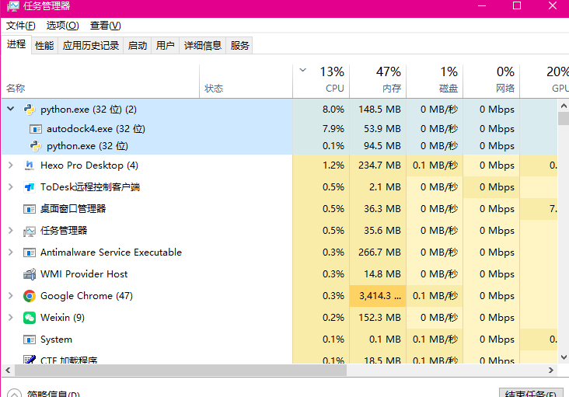Click the Hexo Pro Desktop icon
Viewport: 569px width, 397px height.
(30, 165)
